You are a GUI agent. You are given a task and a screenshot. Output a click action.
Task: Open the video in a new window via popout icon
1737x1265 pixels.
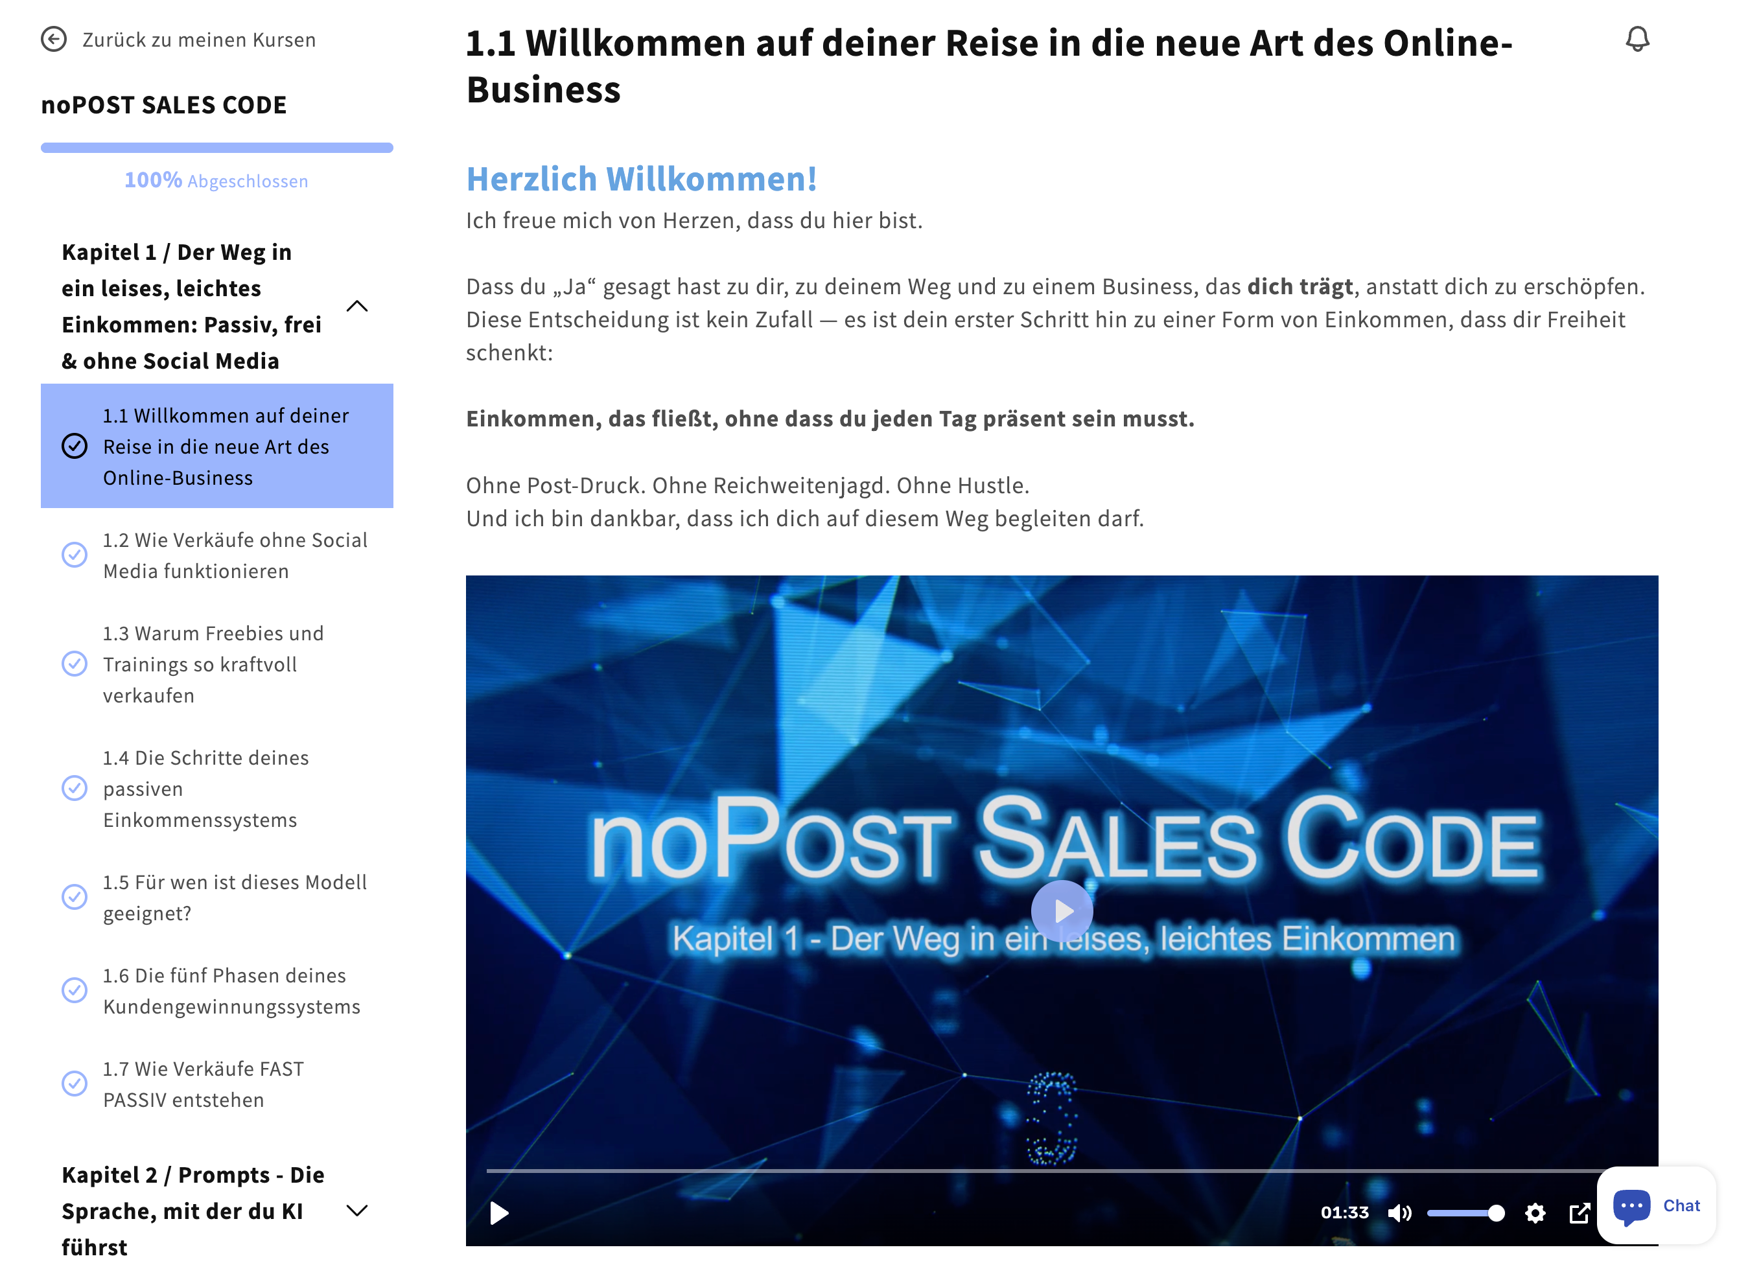point(1580,1213)
